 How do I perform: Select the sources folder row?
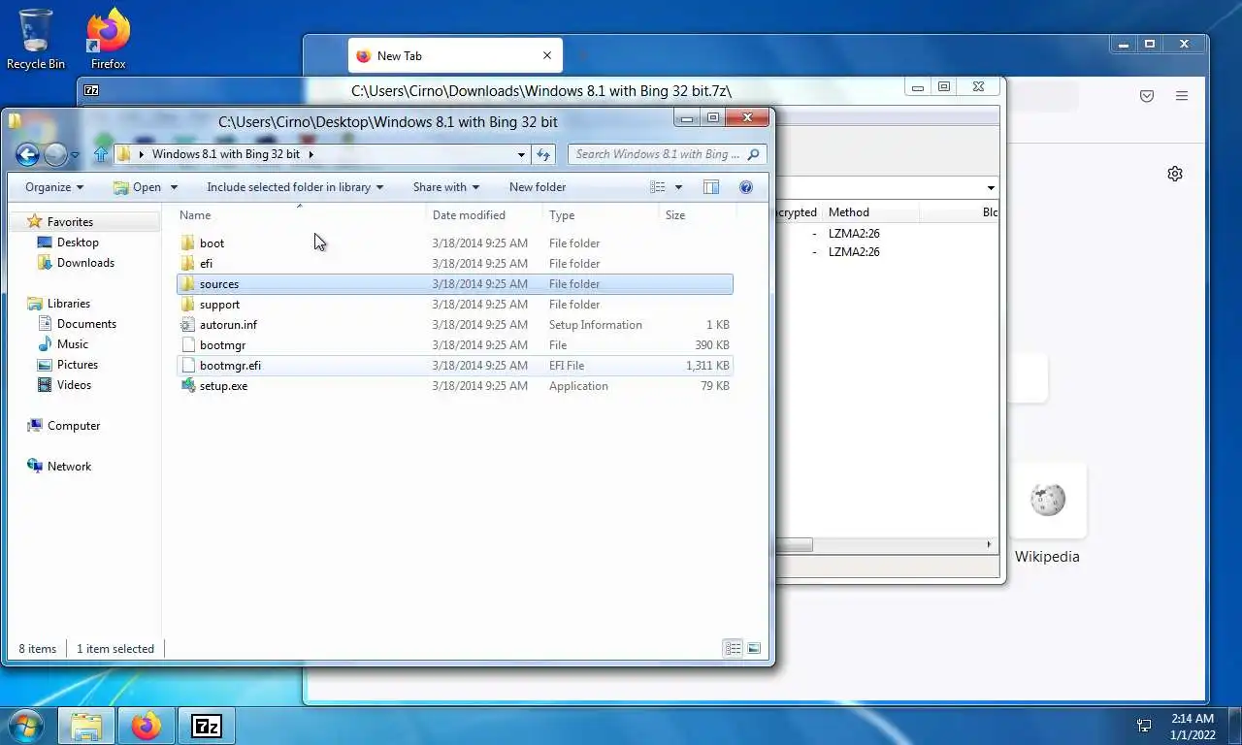[x=454, y=284]
